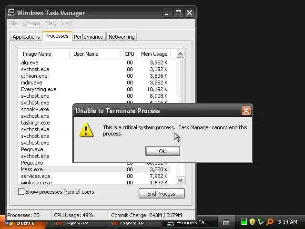Select svchost.exe row using 8,908 K
Image resolution: width=305 pixels, height=229 pixels.
coord(95,96)
